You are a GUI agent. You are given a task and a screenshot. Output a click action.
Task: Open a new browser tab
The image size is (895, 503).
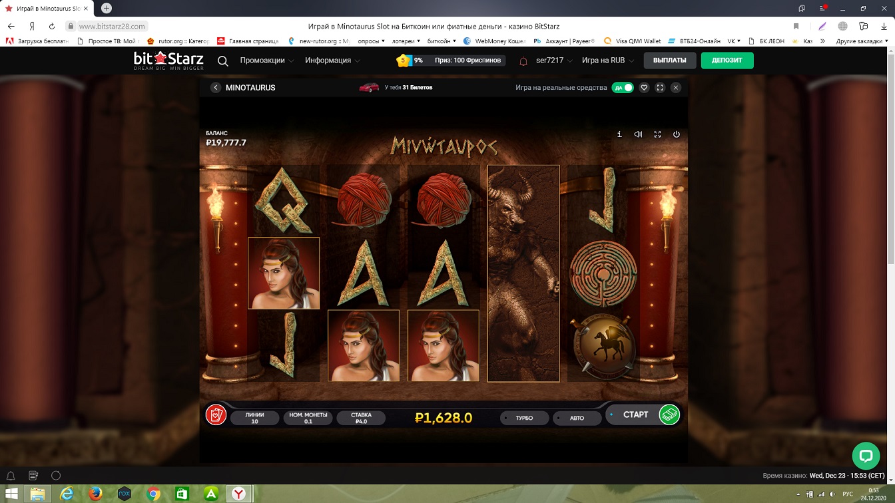point(106,8)
